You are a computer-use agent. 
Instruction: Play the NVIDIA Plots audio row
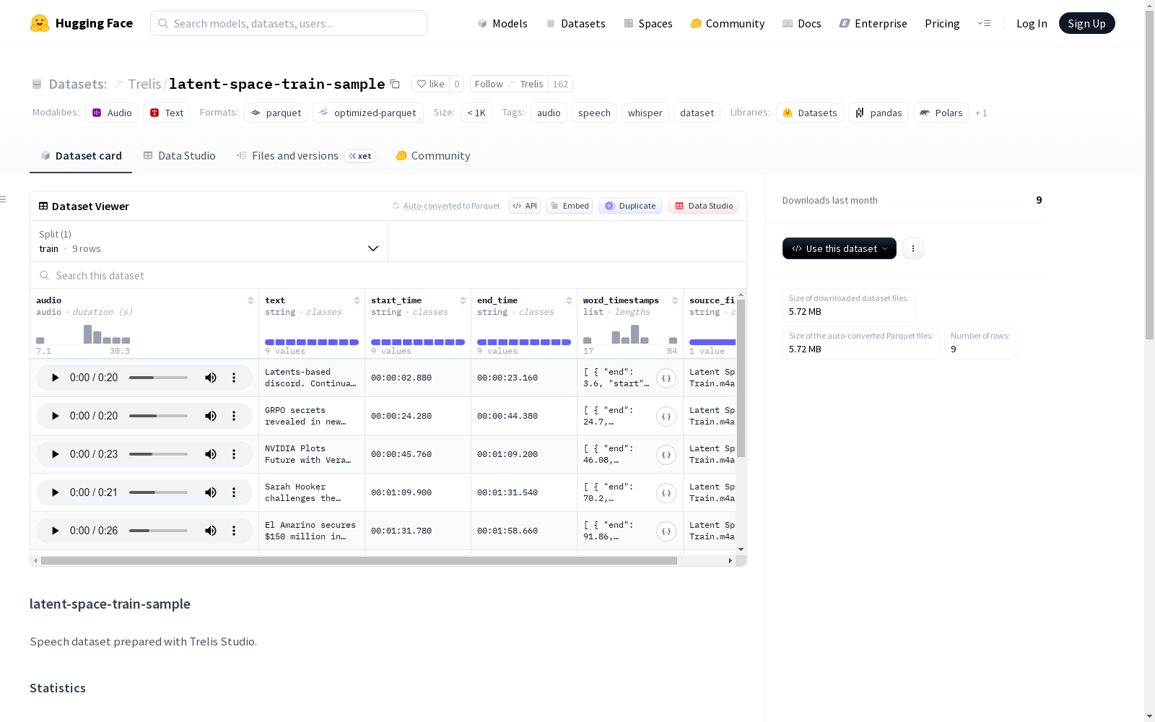coord(55,454)
